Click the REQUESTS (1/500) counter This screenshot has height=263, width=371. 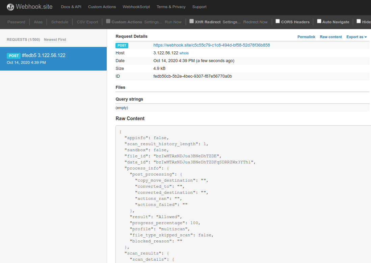[x=23, y=40]
